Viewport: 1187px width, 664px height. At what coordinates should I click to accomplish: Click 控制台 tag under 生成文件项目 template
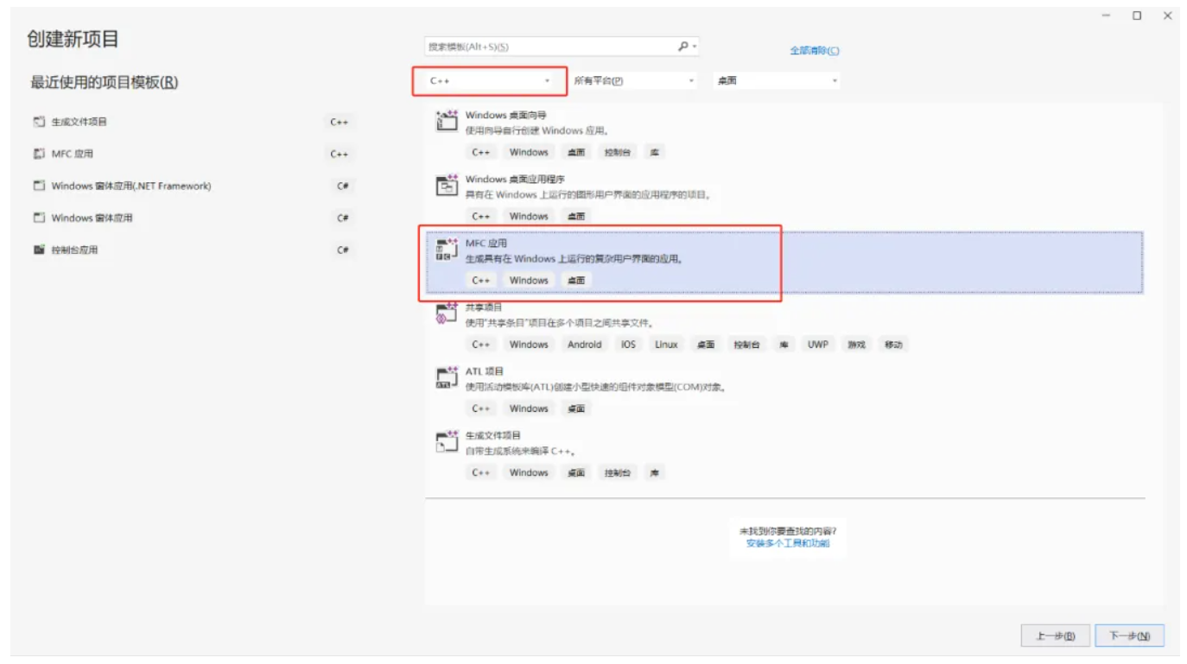point(618,473)
